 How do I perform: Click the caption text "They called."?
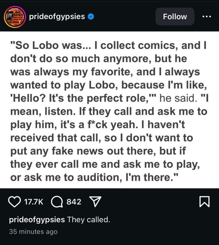[x=89, y=219]
